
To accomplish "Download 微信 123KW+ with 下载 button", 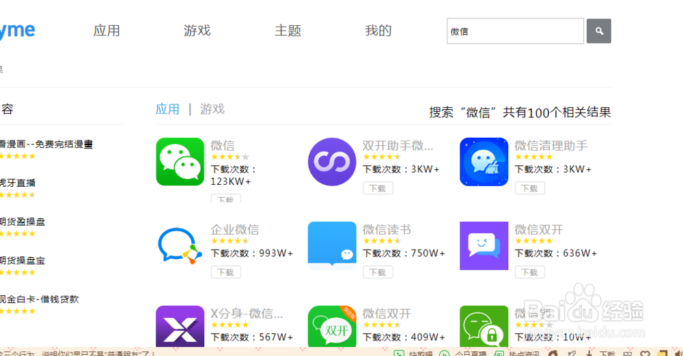I will click(x=225, y=198).
